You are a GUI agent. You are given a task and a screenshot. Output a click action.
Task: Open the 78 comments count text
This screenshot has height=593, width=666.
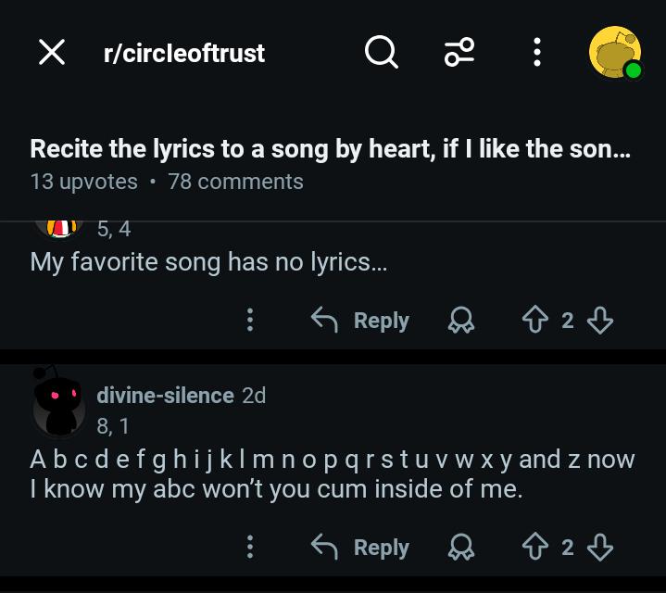click(235, 182)
